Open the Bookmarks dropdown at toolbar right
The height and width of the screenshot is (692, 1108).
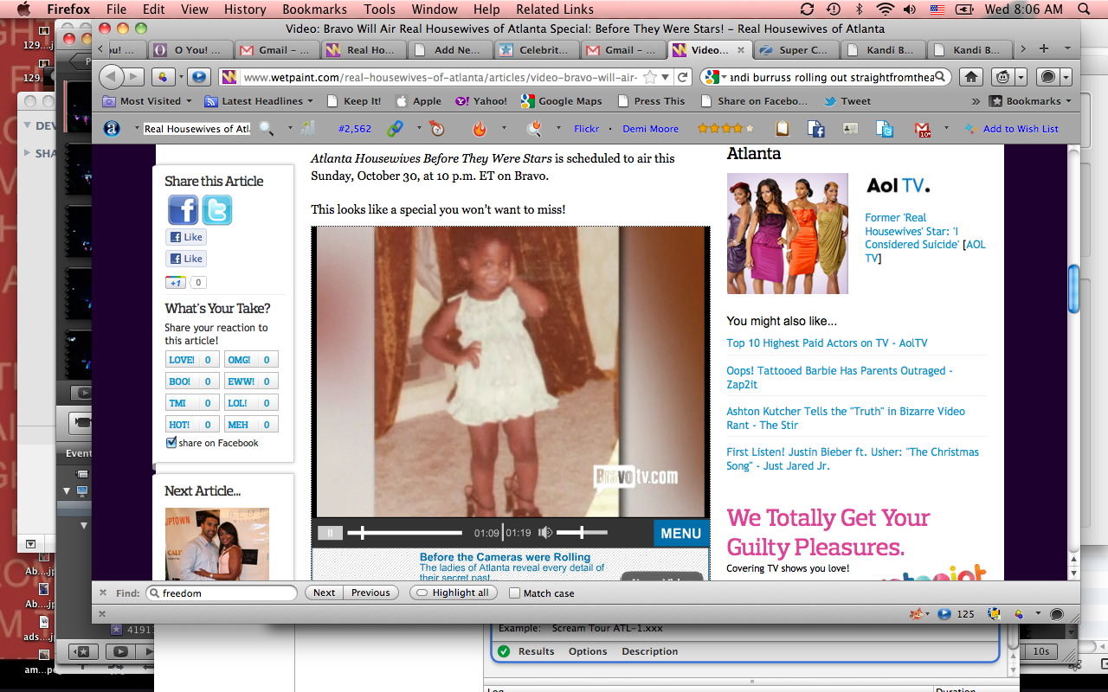coord(1032,101)
